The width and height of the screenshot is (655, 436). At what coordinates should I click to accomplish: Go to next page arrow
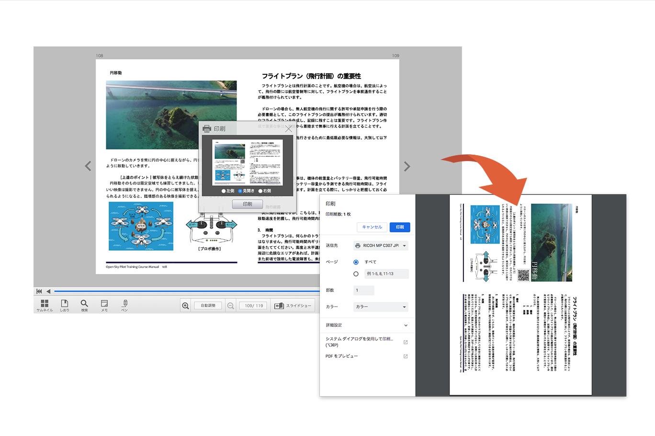click(407, 166)
